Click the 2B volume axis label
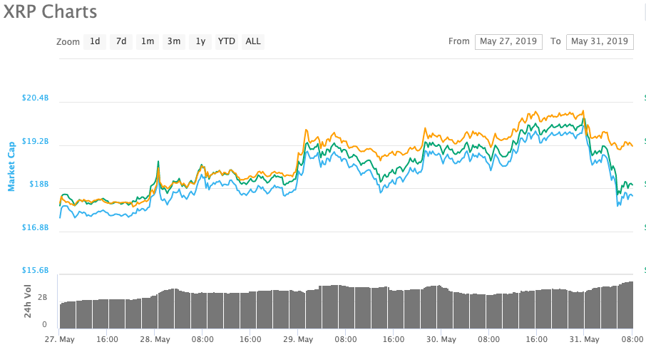 42,297
